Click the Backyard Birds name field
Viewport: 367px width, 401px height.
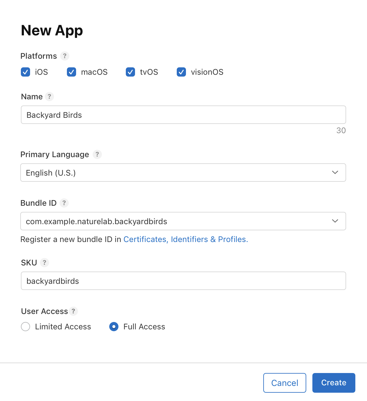[183, 115]
